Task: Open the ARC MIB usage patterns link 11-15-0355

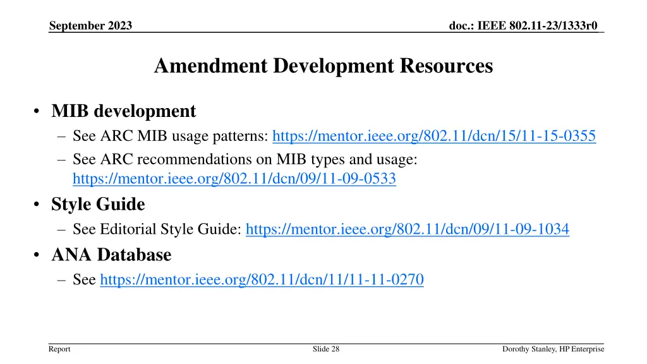Action: pyautogui.click(x=434, y=136)
